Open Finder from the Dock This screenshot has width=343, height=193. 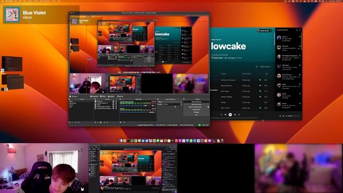tap(121, 140)
